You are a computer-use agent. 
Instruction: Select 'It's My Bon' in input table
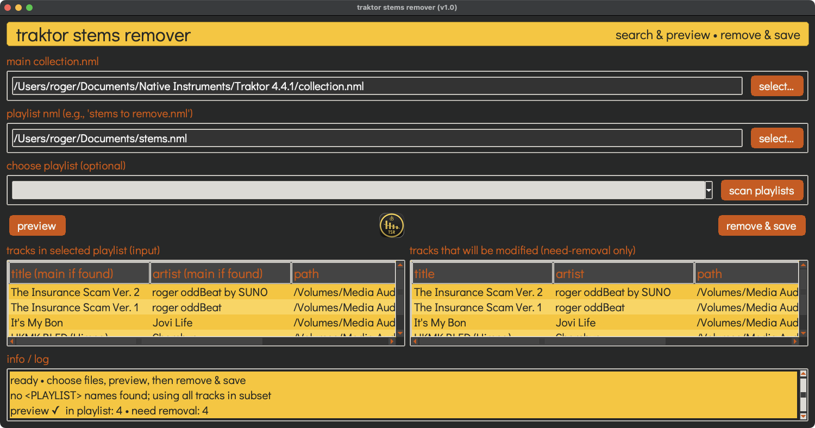pos(37,323)
